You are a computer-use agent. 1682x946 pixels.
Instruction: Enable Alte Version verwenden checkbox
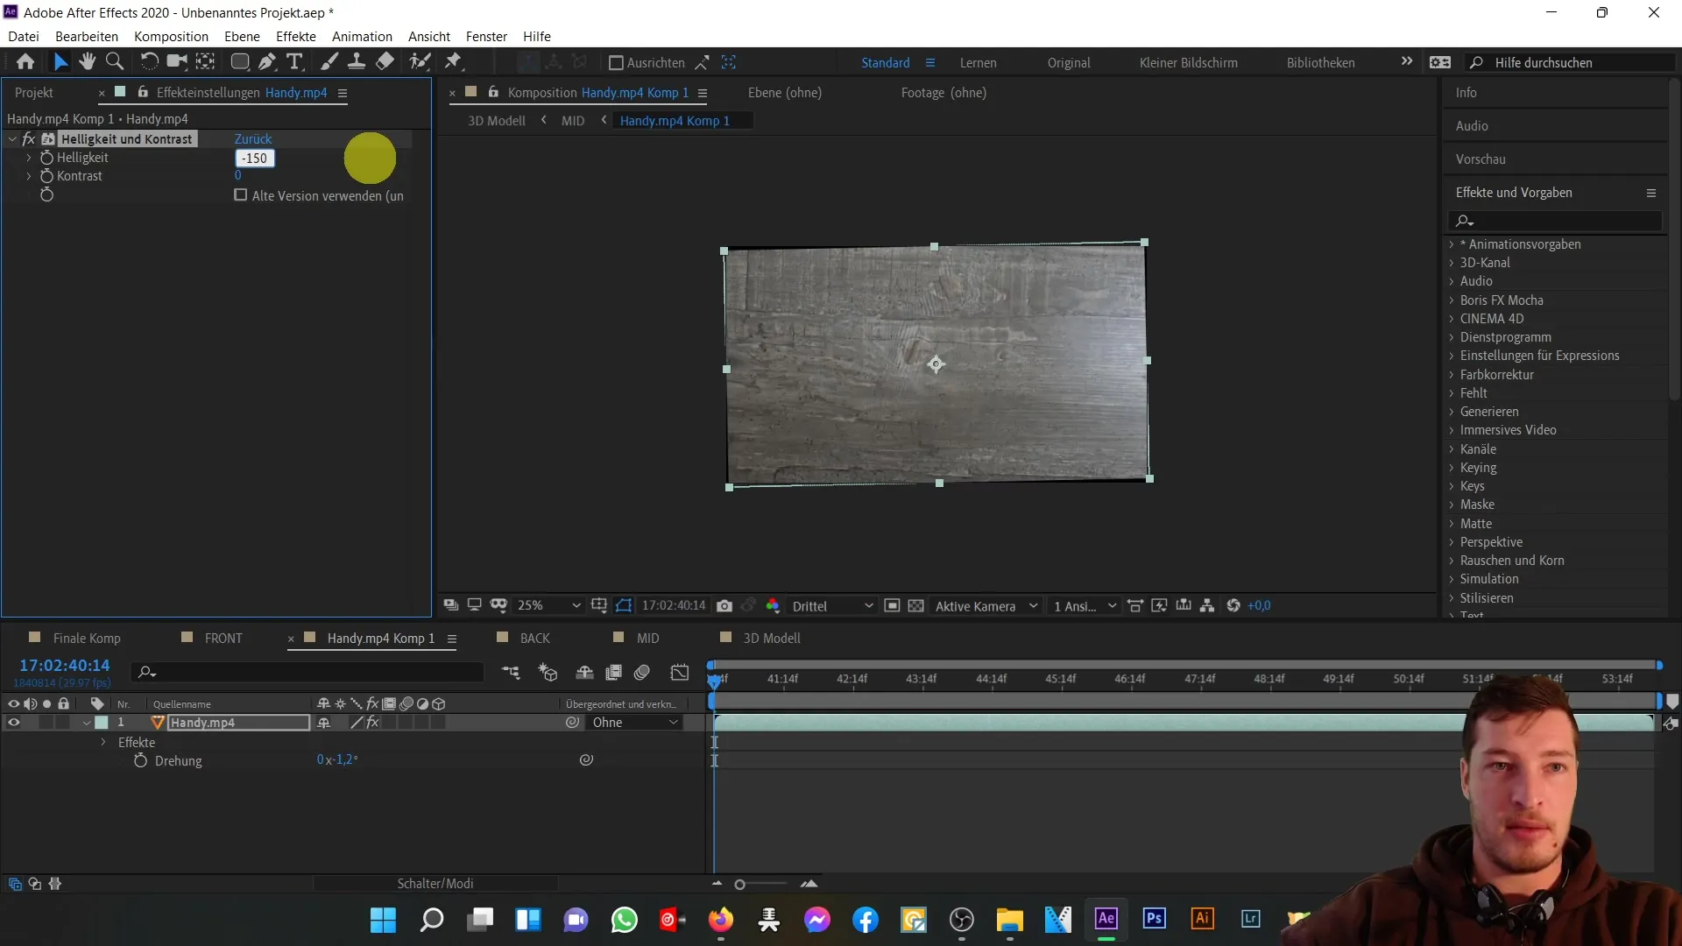[242, 195]
